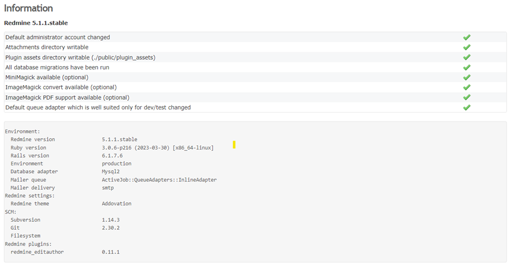Image resolution: width=510 pixels, height=264 pixels.
Task: Click the 'Addovation' theme value
Action: pyautogui.click(x=117, y=204)
